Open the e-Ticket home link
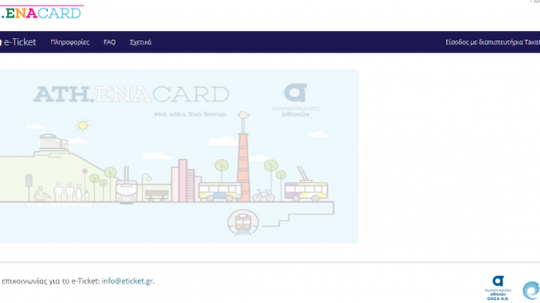Screen dimensions: 540x303 tap(18, 42)
